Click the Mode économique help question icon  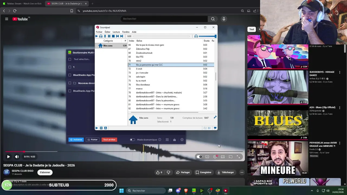[x=160, y=140]
